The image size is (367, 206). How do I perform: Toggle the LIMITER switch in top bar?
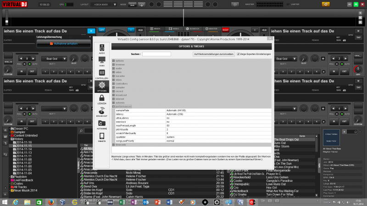click(288, 5)
